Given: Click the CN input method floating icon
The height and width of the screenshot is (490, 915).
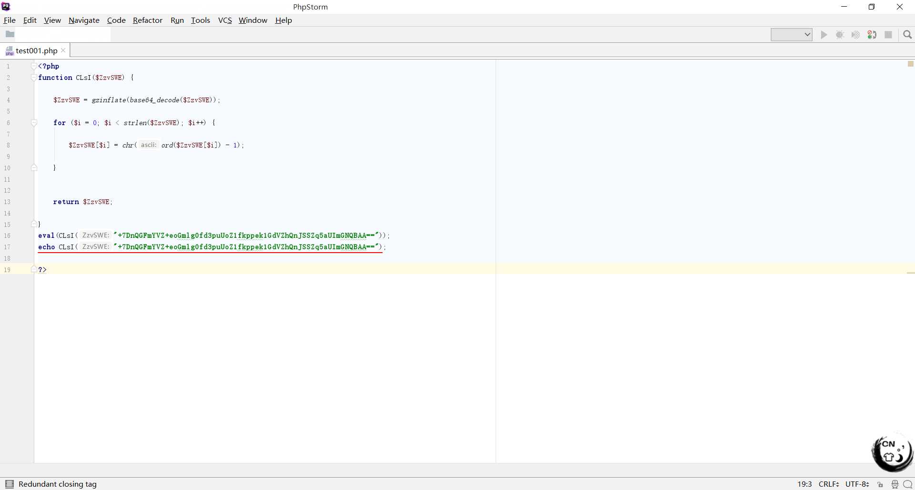Looking at the screenshot, I should (892, 452).
